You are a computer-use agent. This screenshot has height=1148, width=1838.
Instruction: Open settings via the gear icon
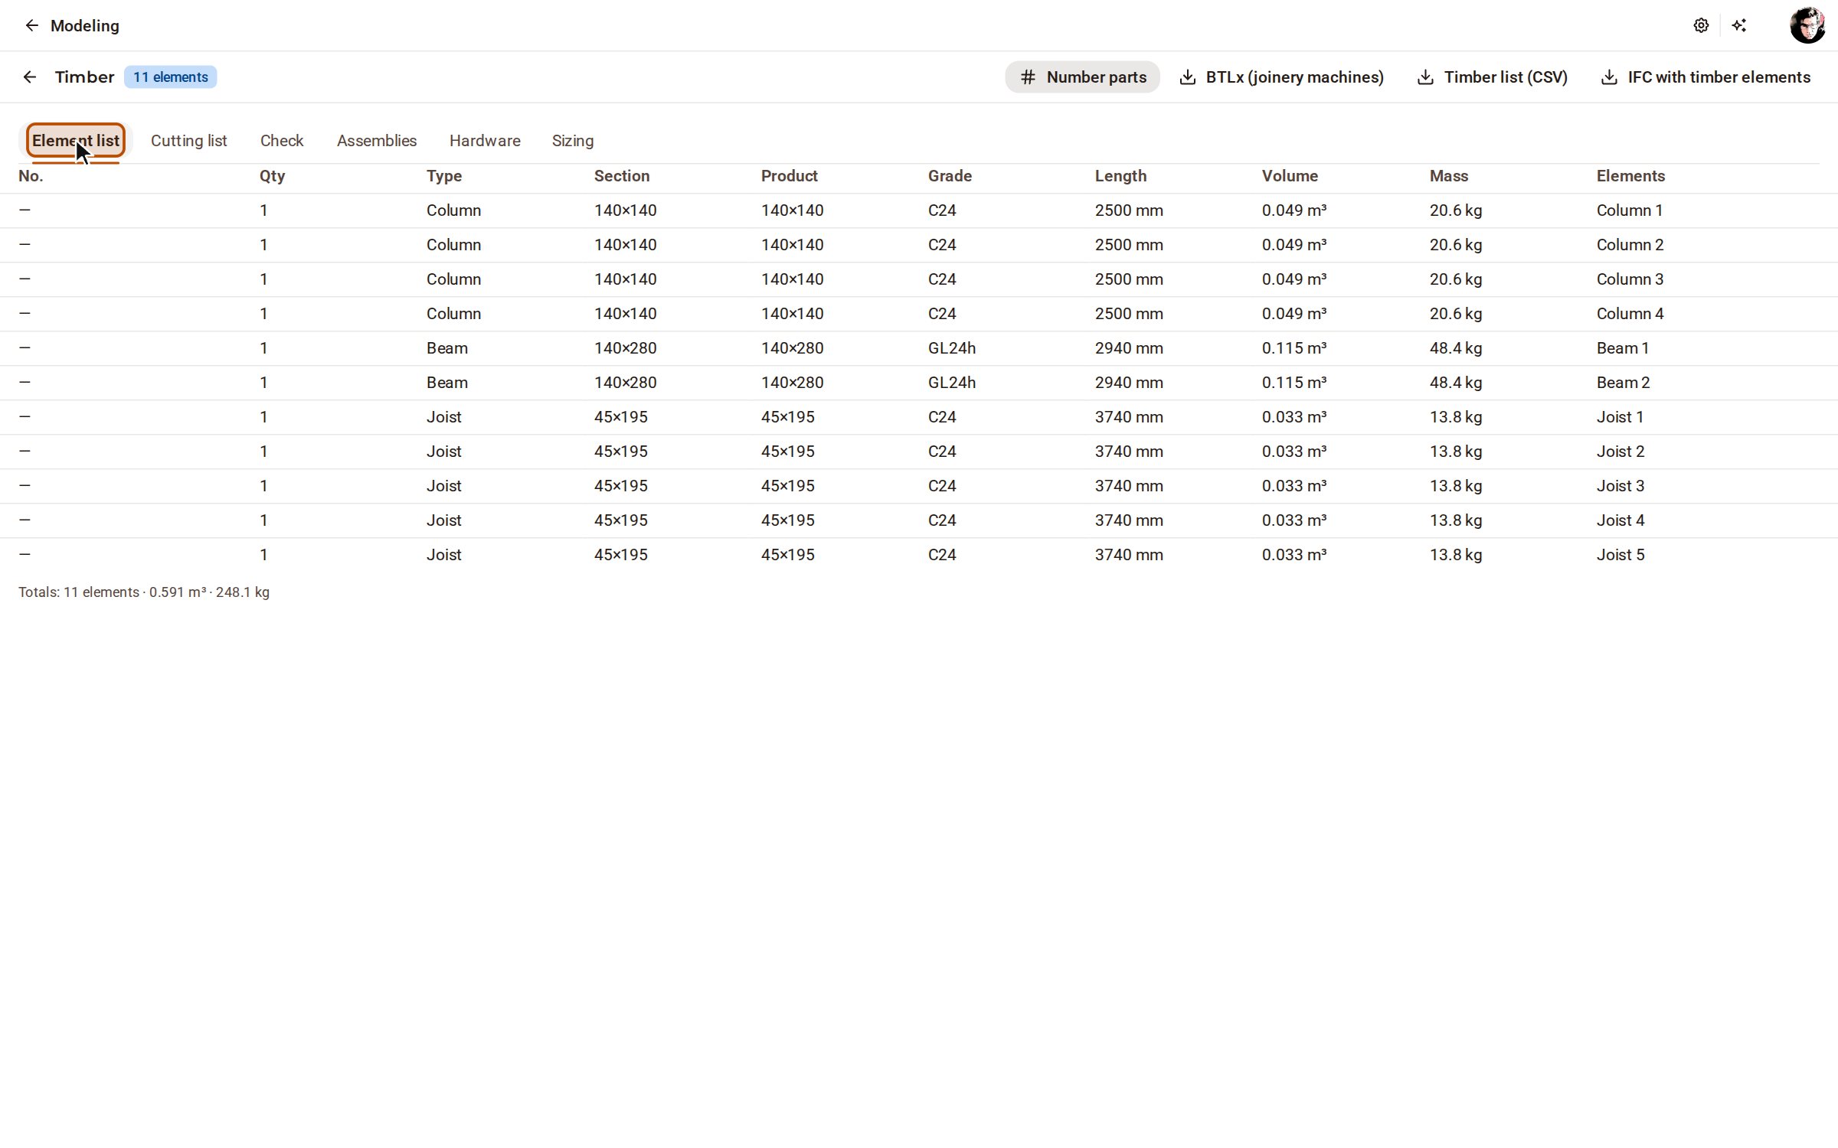click(x=1701, y=25)
